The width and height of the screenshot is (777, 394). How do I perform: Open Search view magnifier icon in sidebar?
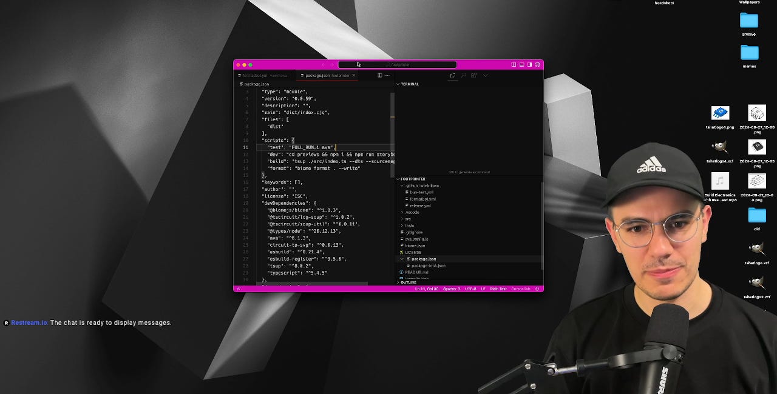pyautogui.click(x=464, y=75)
